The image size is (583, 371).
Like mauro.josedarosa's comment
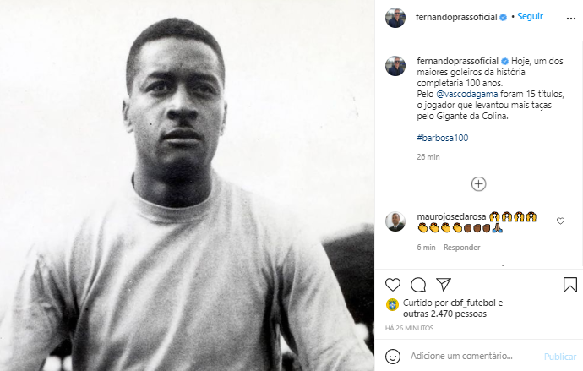click(560, 221)
